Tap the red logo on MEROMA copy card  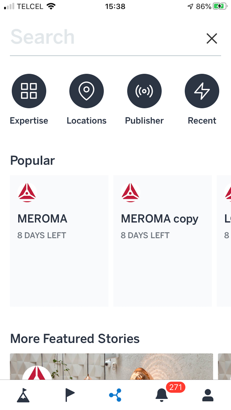130,193
